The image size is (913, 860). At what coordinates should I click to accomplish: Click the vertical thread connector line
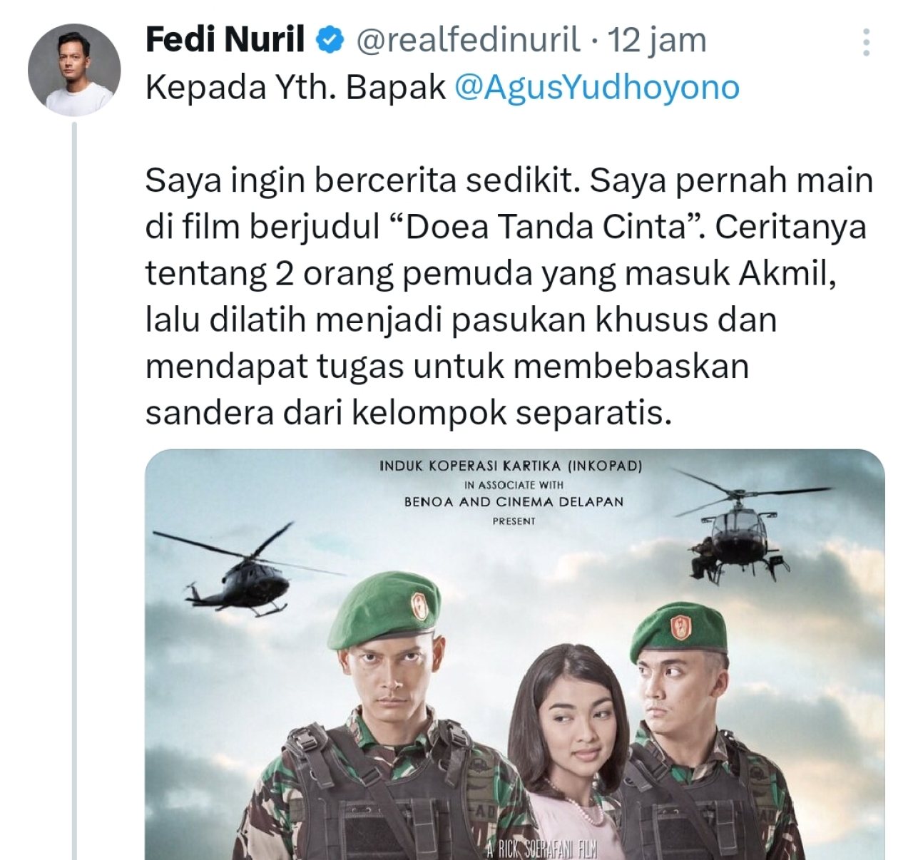point(74,491)
